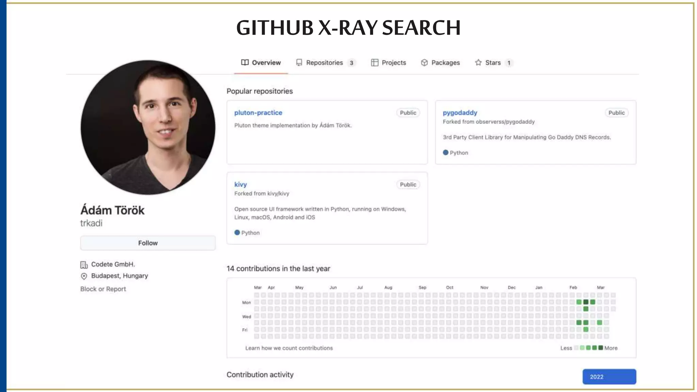The image size is (697, 392).
Task: Open the pygodaddy repository
Action: [460, 113]
